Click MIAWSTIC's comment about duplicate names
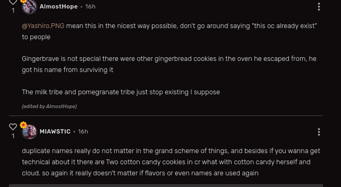The image size is (341, 187). pos(171,162)
